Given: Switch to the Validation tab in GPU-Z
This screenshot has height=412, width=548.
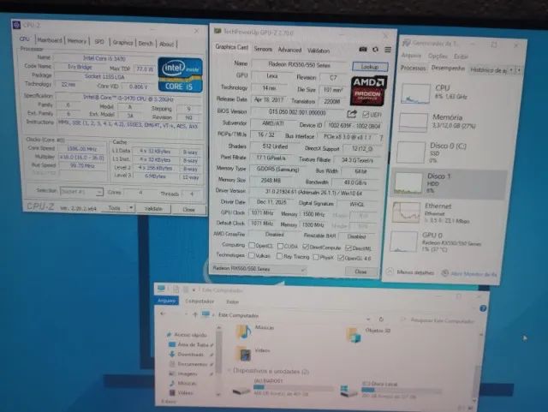Looking at the screenshot, I should pyautogui.click(x=319, y=51).
